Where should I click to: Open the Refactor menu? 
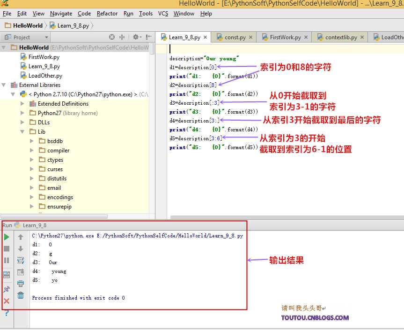(107, 14)
